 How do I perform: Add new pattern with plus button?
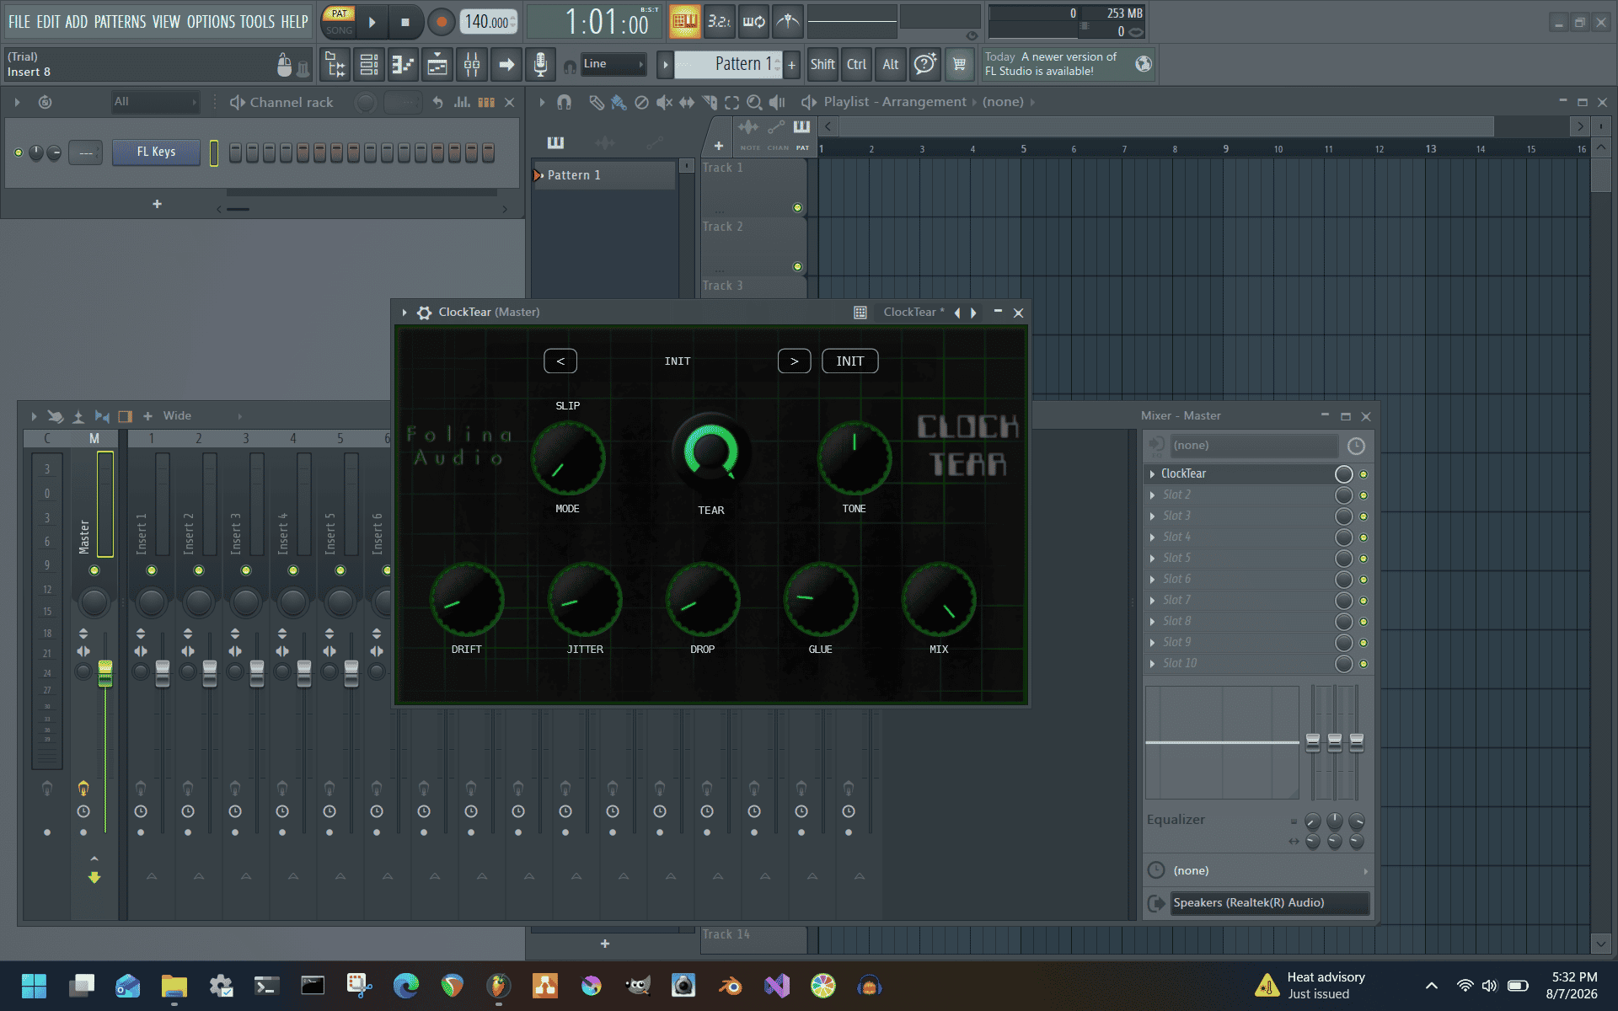click(x=791, y=64)
